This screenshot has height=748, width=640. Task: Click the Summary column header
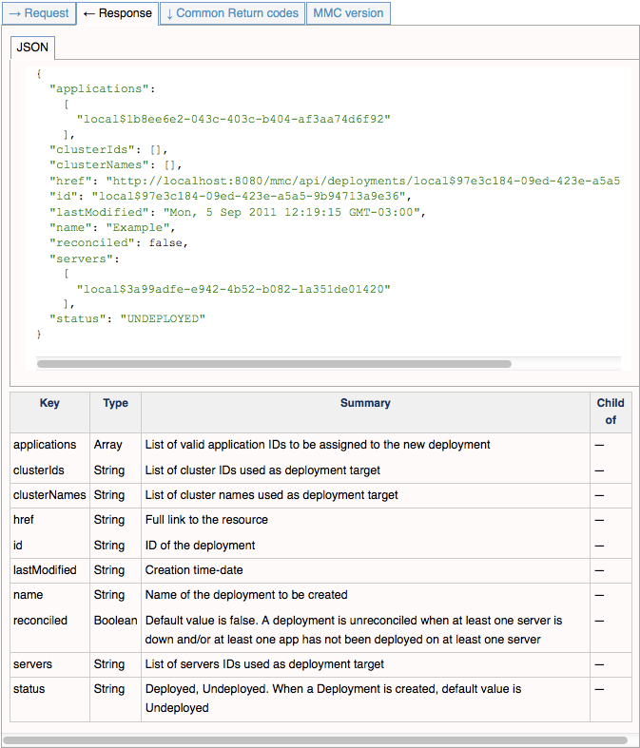365,403
